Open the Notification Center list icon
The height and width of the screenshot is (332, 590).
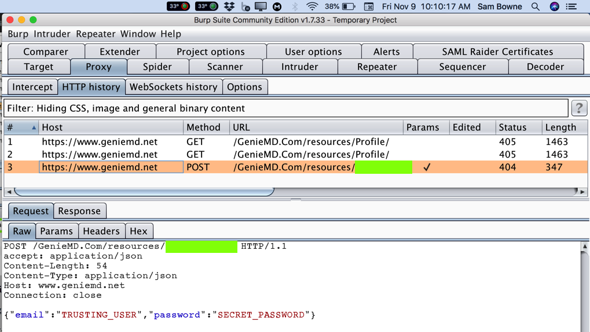coord(571,6)
